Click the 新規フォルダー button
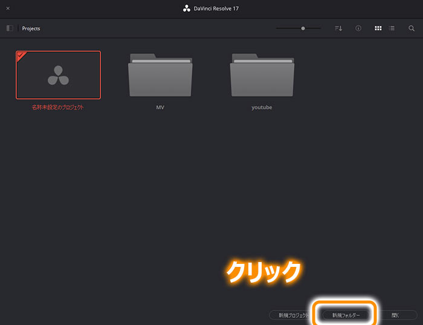 pos(346,315)
